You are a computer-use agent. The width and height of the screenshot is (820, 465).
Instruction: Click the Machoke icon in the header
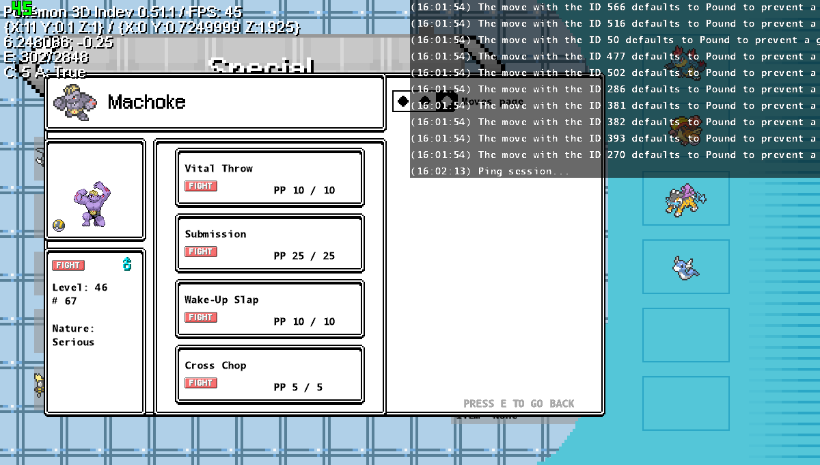(75, 101)
